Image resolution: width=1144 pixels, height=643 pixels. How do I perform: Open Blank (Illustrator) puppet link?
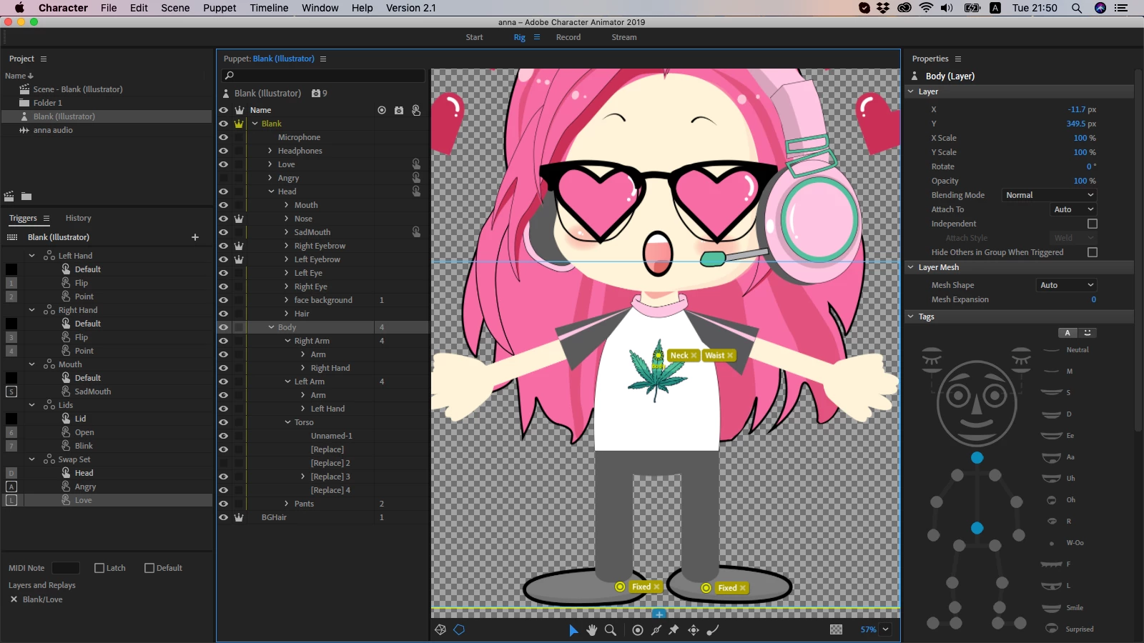pos(283,59)
